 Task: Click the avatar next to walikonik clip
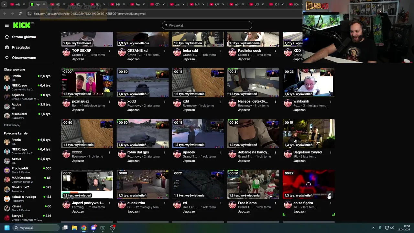pos(288,103)
